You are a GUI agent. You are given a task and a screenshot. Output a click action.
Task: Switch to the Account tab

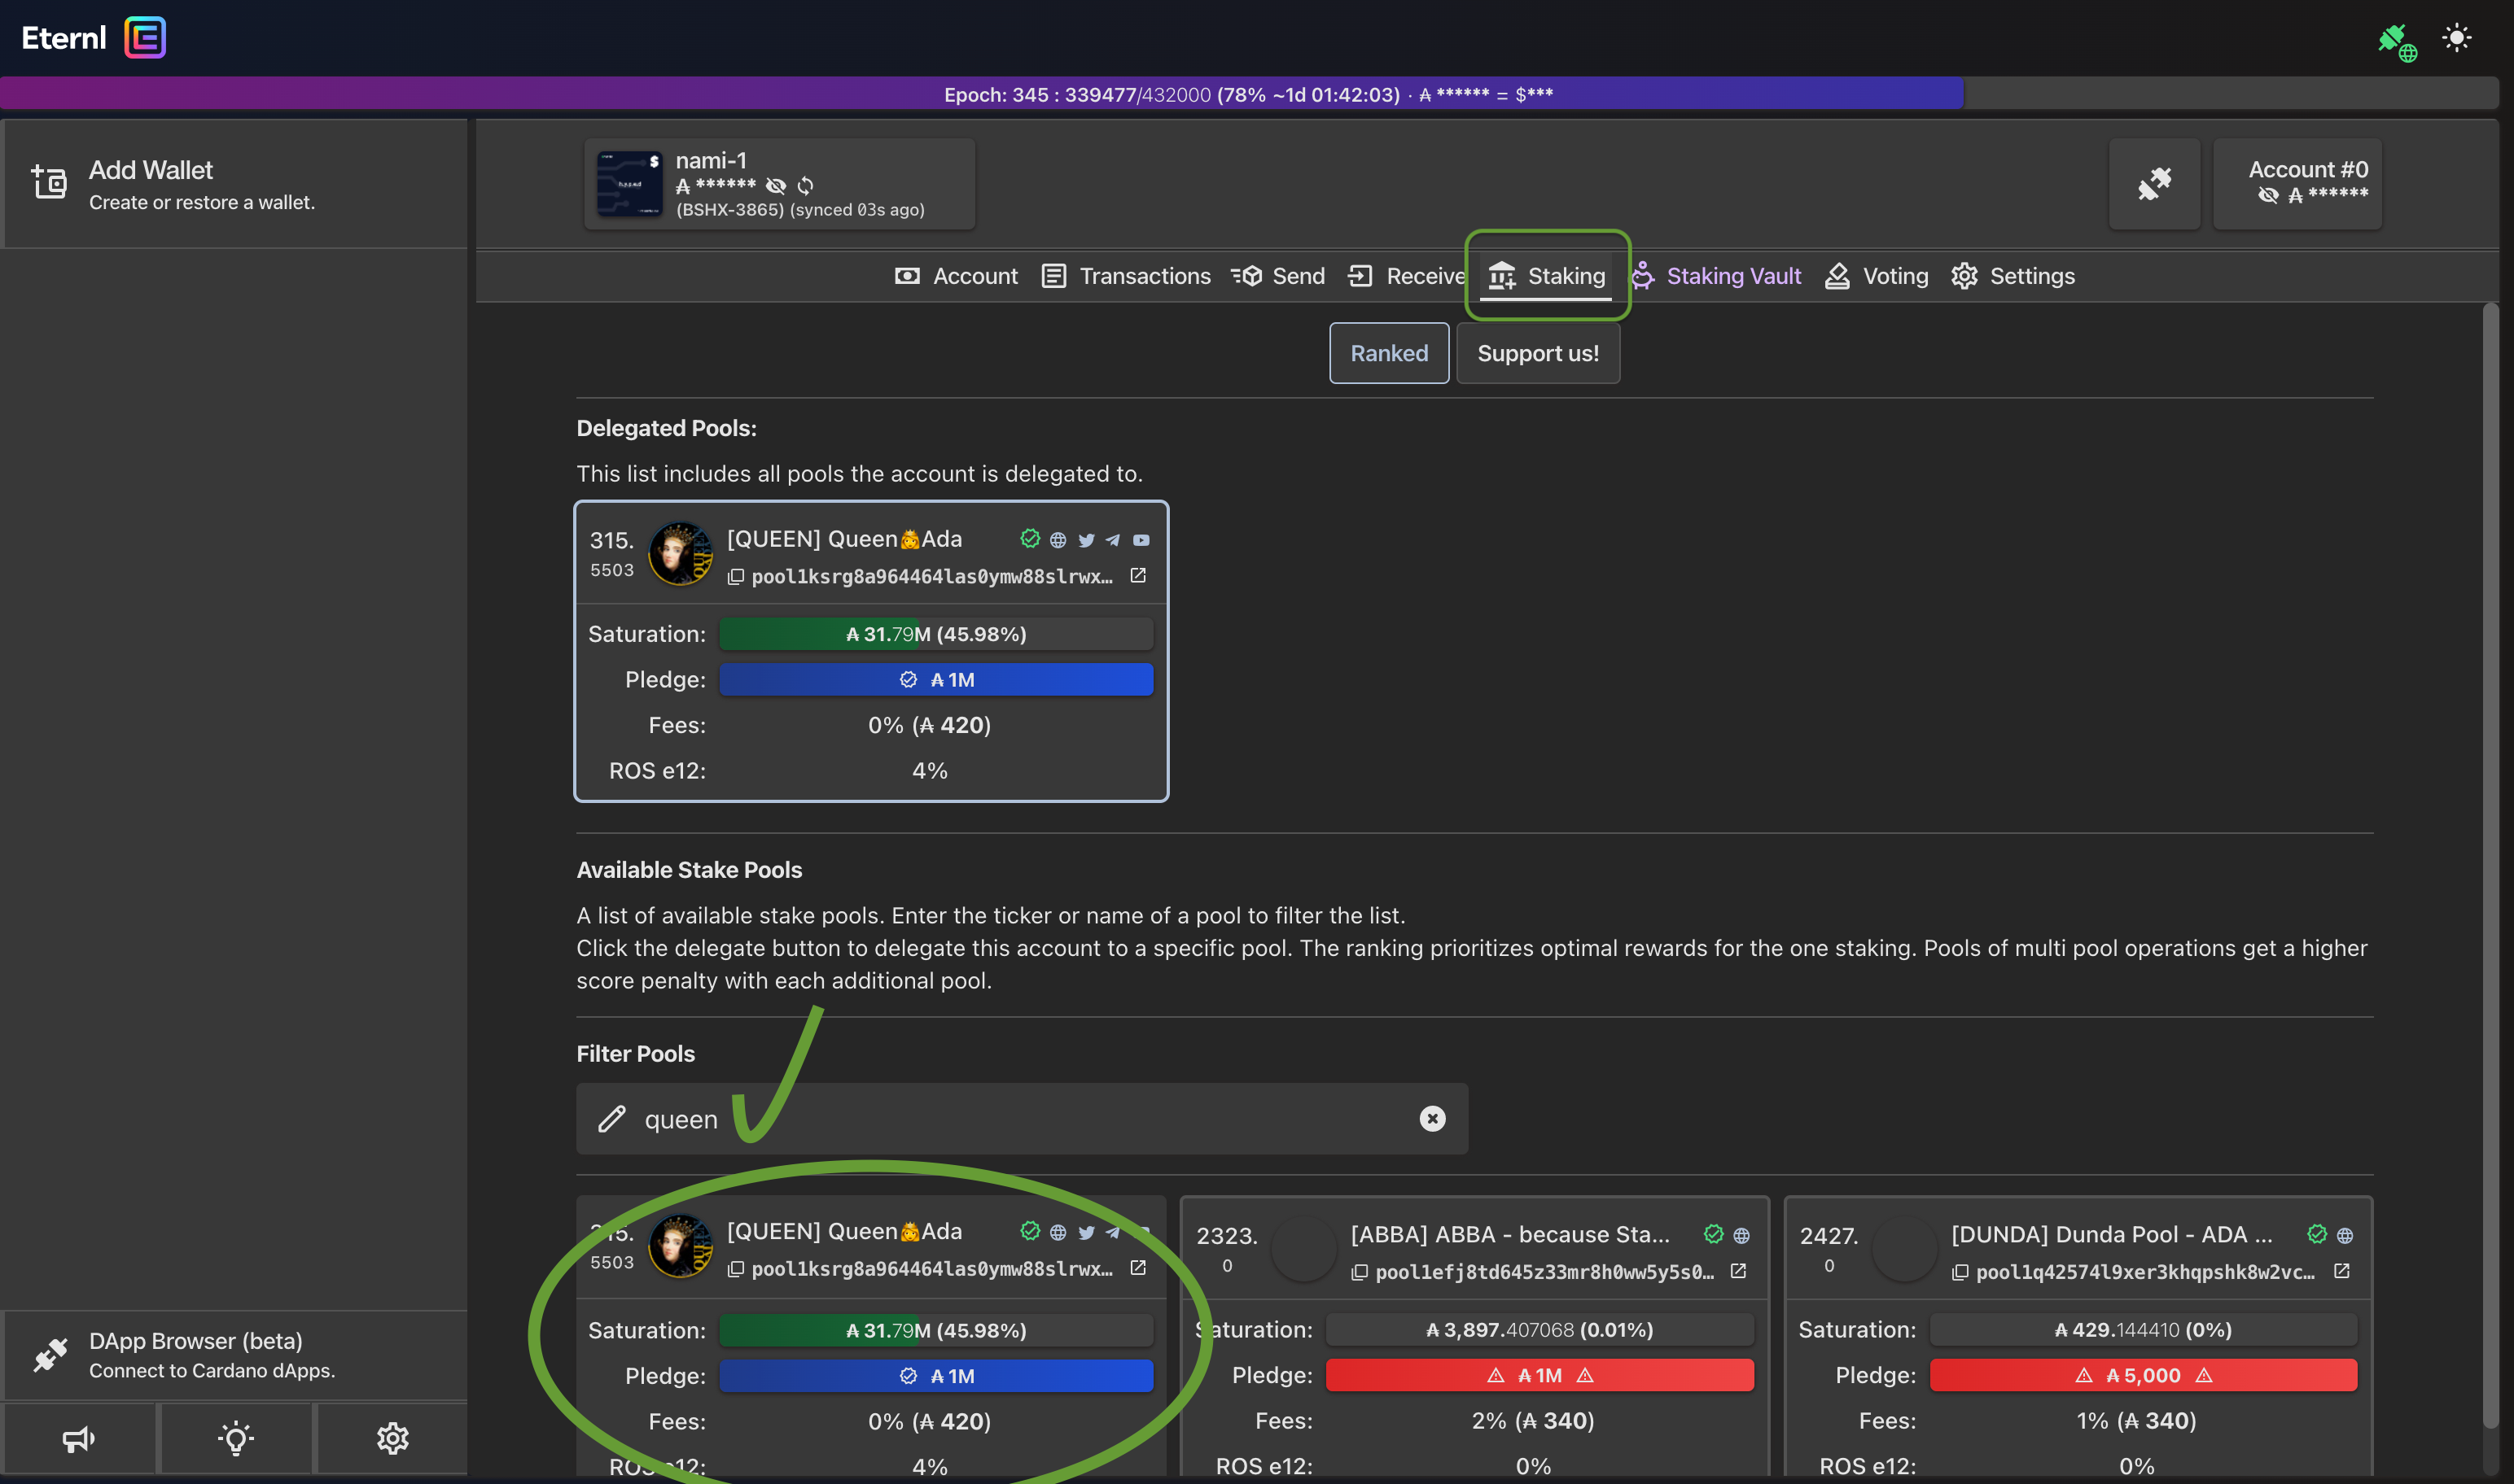pos(956,276)
